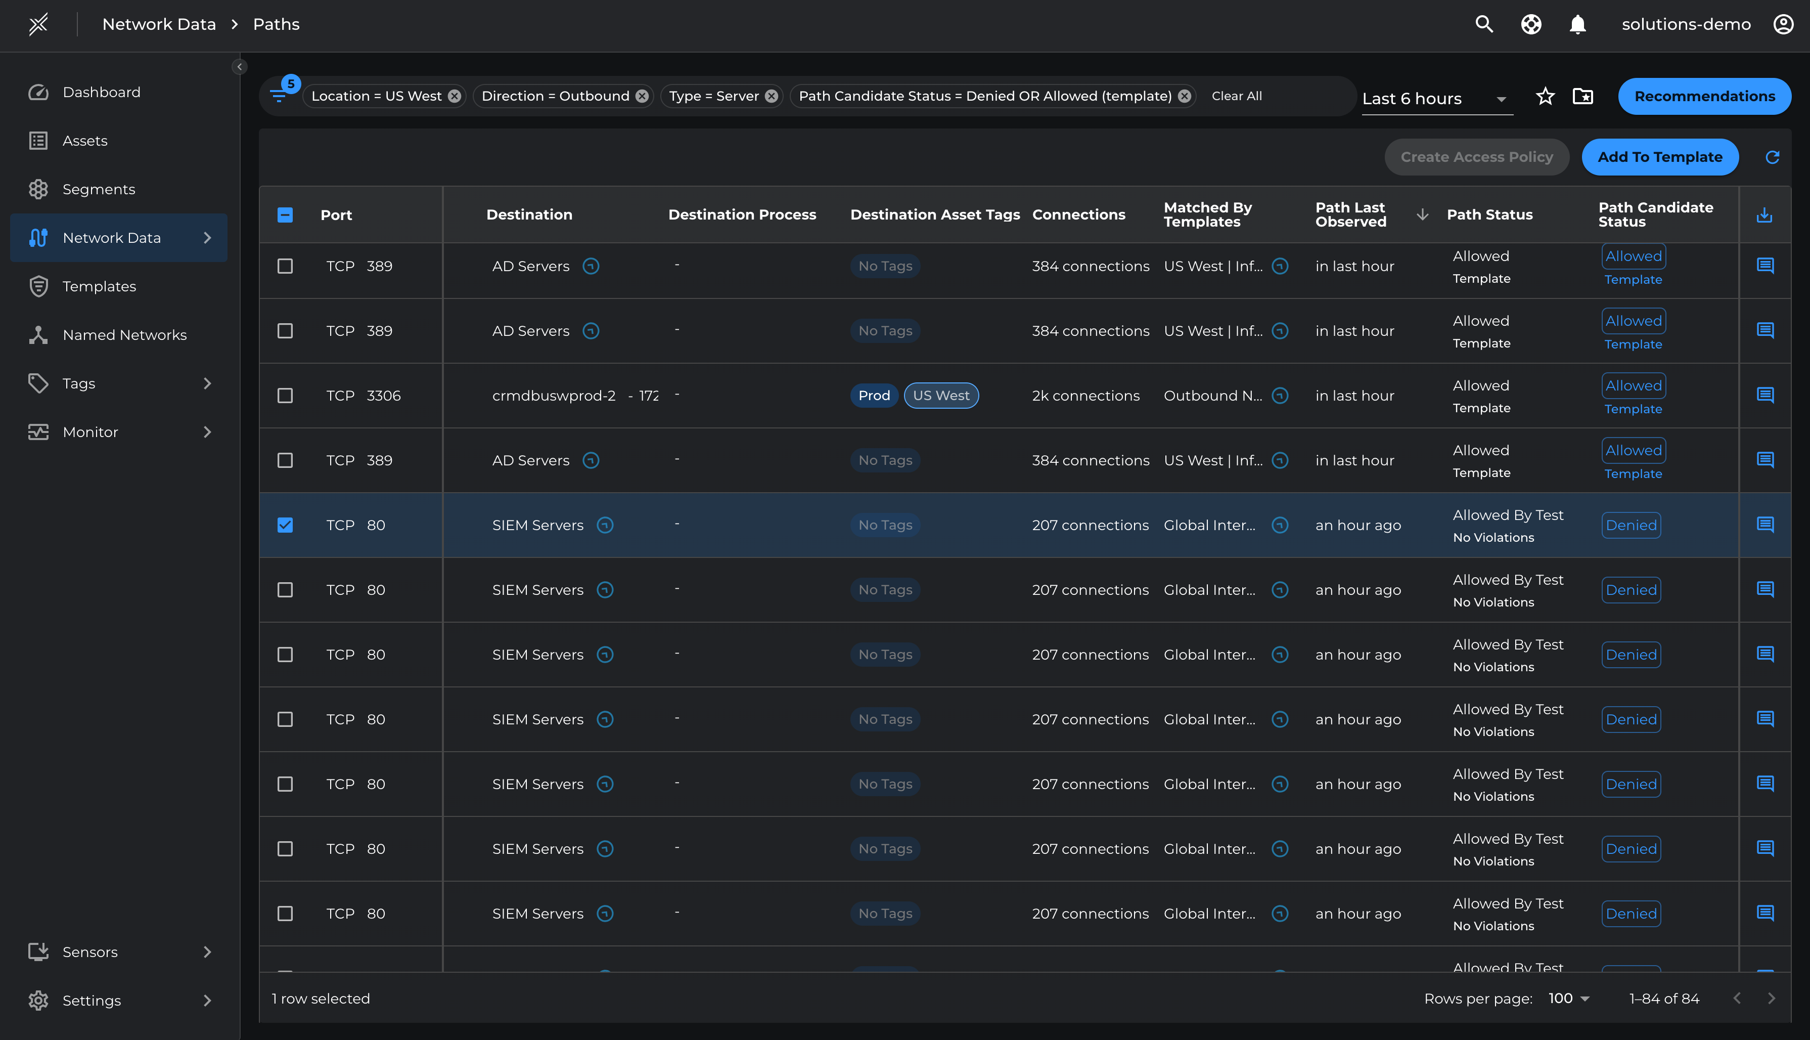Open saved filters folder icon

[1582, 97]
